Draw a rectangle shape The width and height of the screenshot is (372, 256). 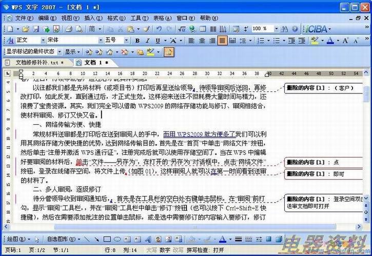(107, 239)
